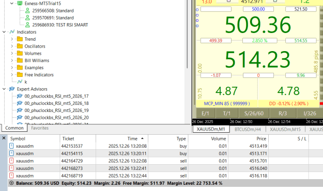The height and width of the screenshot is (191, 323).
Task: Click the buy order icon for ticket 442153537
Action: tap(11, 146)
